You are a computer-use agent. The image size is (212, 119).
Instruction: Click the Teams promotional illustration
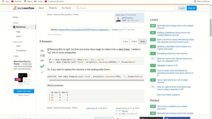click(23, 79)
